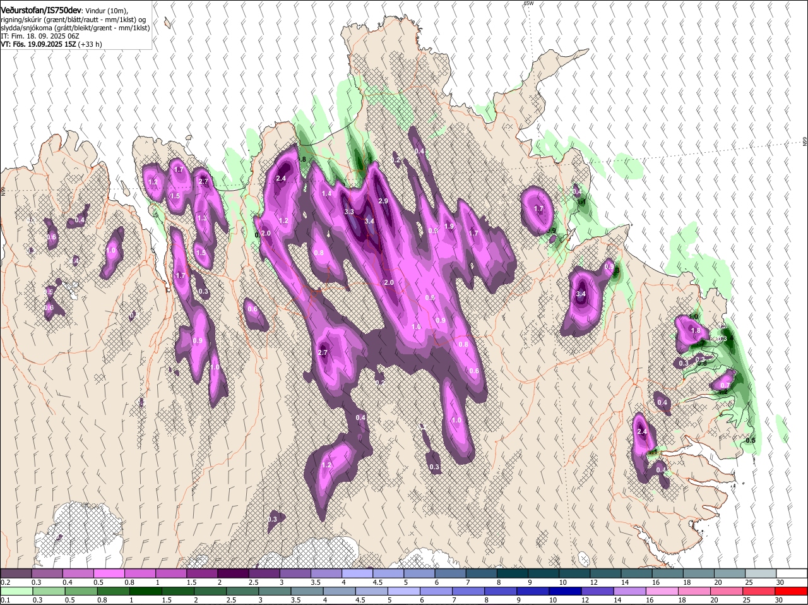
Task: Select the 2.9 precipitation value on the map
Action: 383,201
